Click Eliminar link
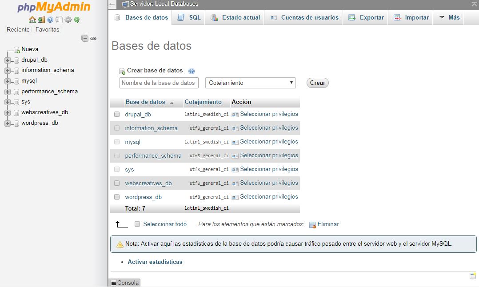The width and height of the screenshot is (479, 287). click(x=328, y=224)
